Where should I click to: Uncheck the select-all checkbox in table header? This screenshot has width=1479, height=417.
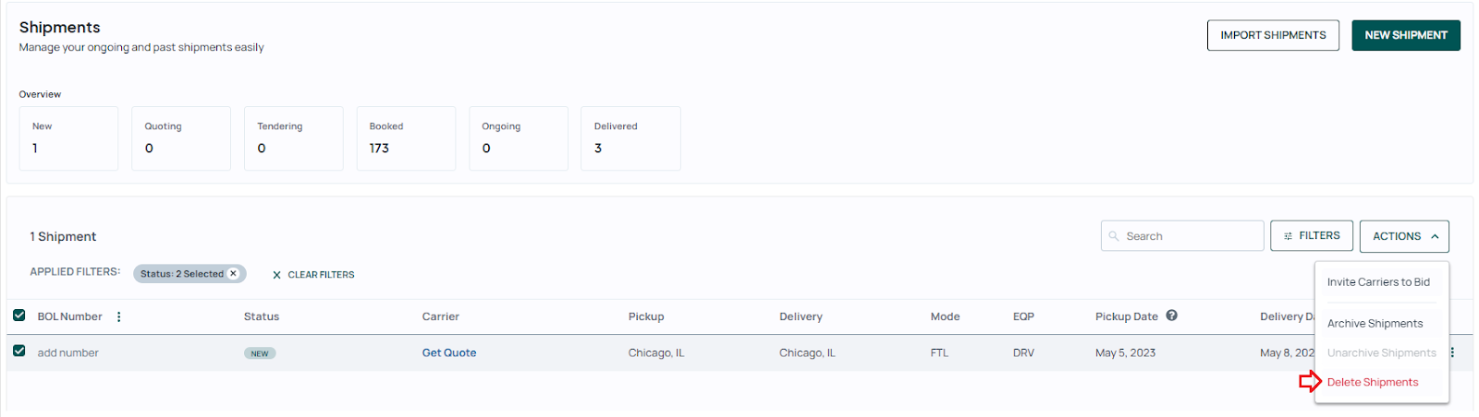tap(18, 316)
